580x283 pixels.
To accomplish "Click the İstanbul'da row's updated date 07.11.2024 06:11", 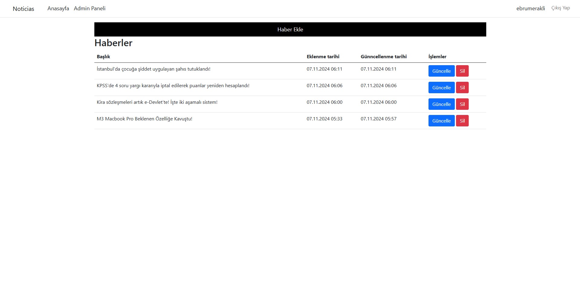I will coord(378,69).
